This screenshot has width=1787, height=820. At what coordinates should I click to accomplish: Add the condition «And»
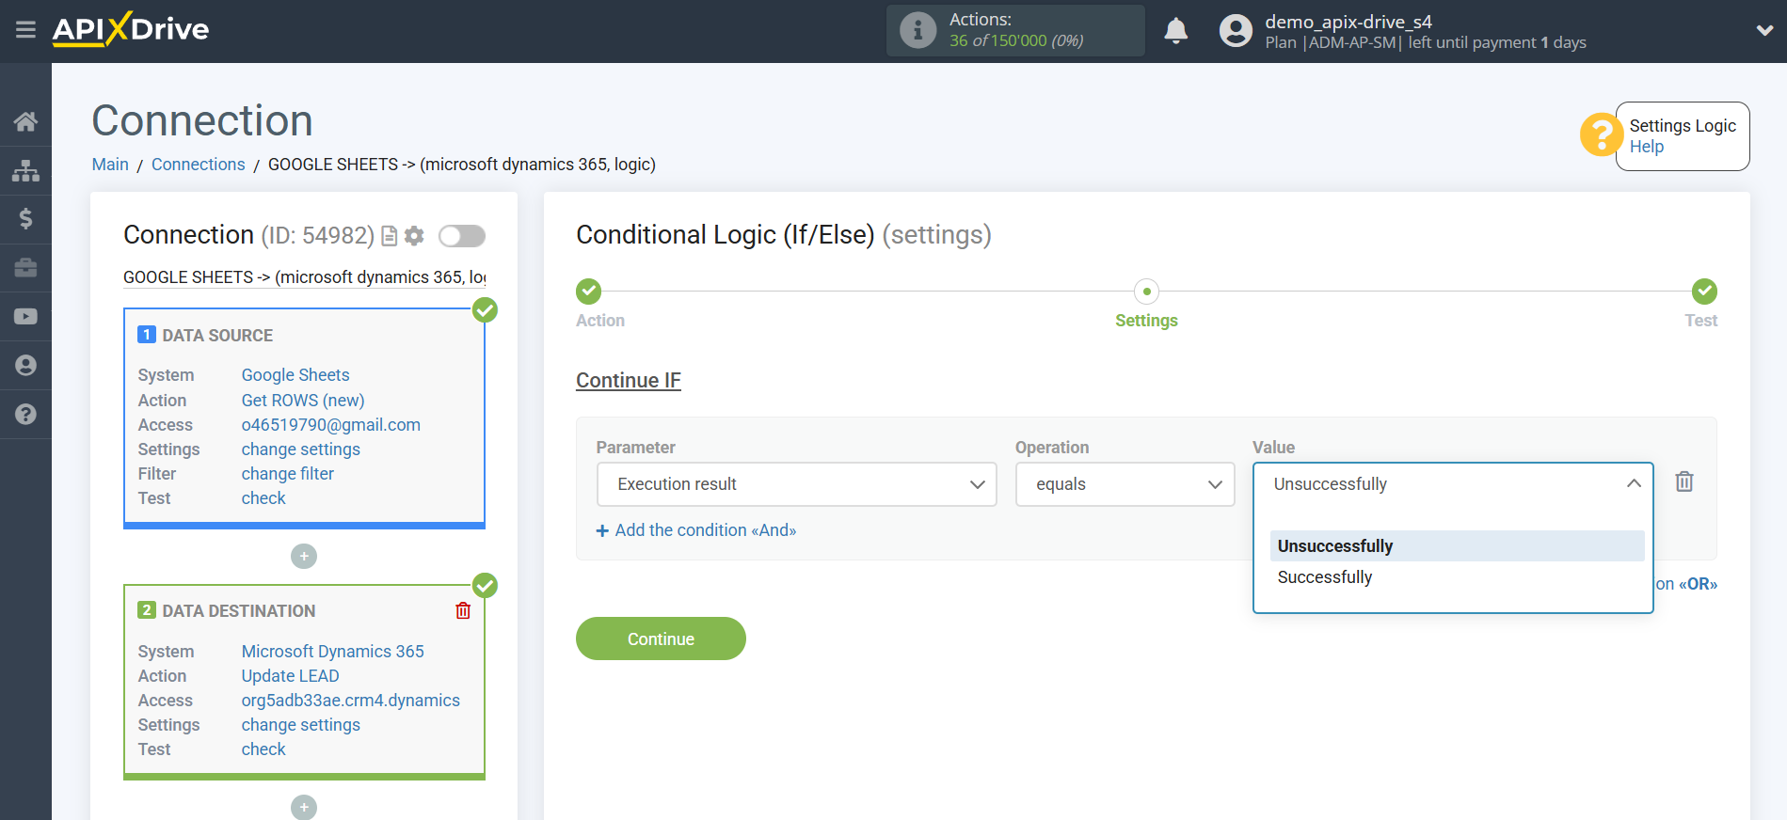(696, 530)
